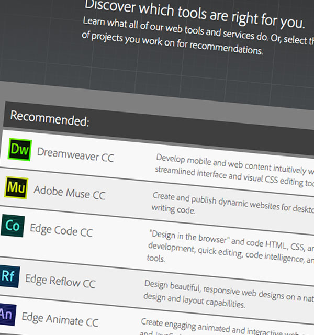Click the Recommended: section header
The image size is (314, 335).
50,118
